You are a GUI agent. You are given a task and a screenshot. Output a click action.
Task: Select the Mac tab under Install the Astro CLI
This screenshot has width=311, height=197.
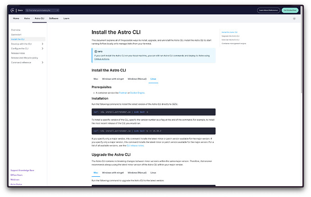click(96, 79)
